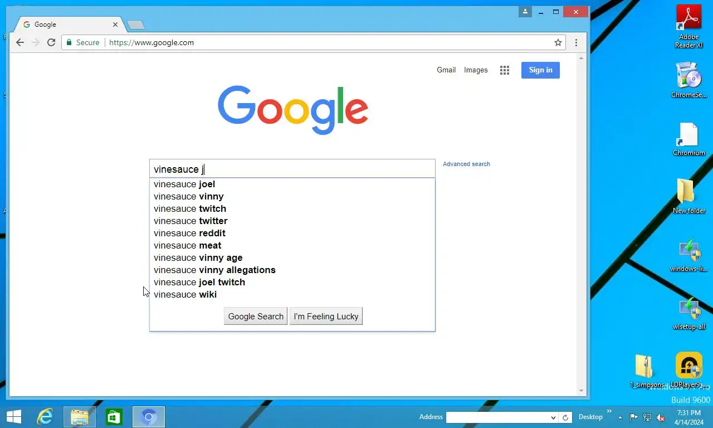Click the muted volume tray icon
This screenshot has width=713, height=428.
point(661,417)
